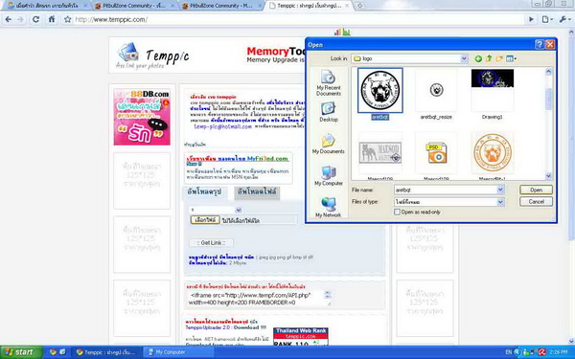575x359 pixels.
Task: Click the choose file button on page
Action: [205, 220]
